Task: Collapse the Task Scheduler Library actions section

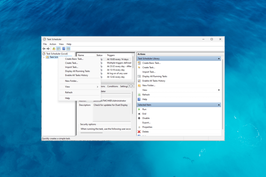Action: tap(219, 58)
